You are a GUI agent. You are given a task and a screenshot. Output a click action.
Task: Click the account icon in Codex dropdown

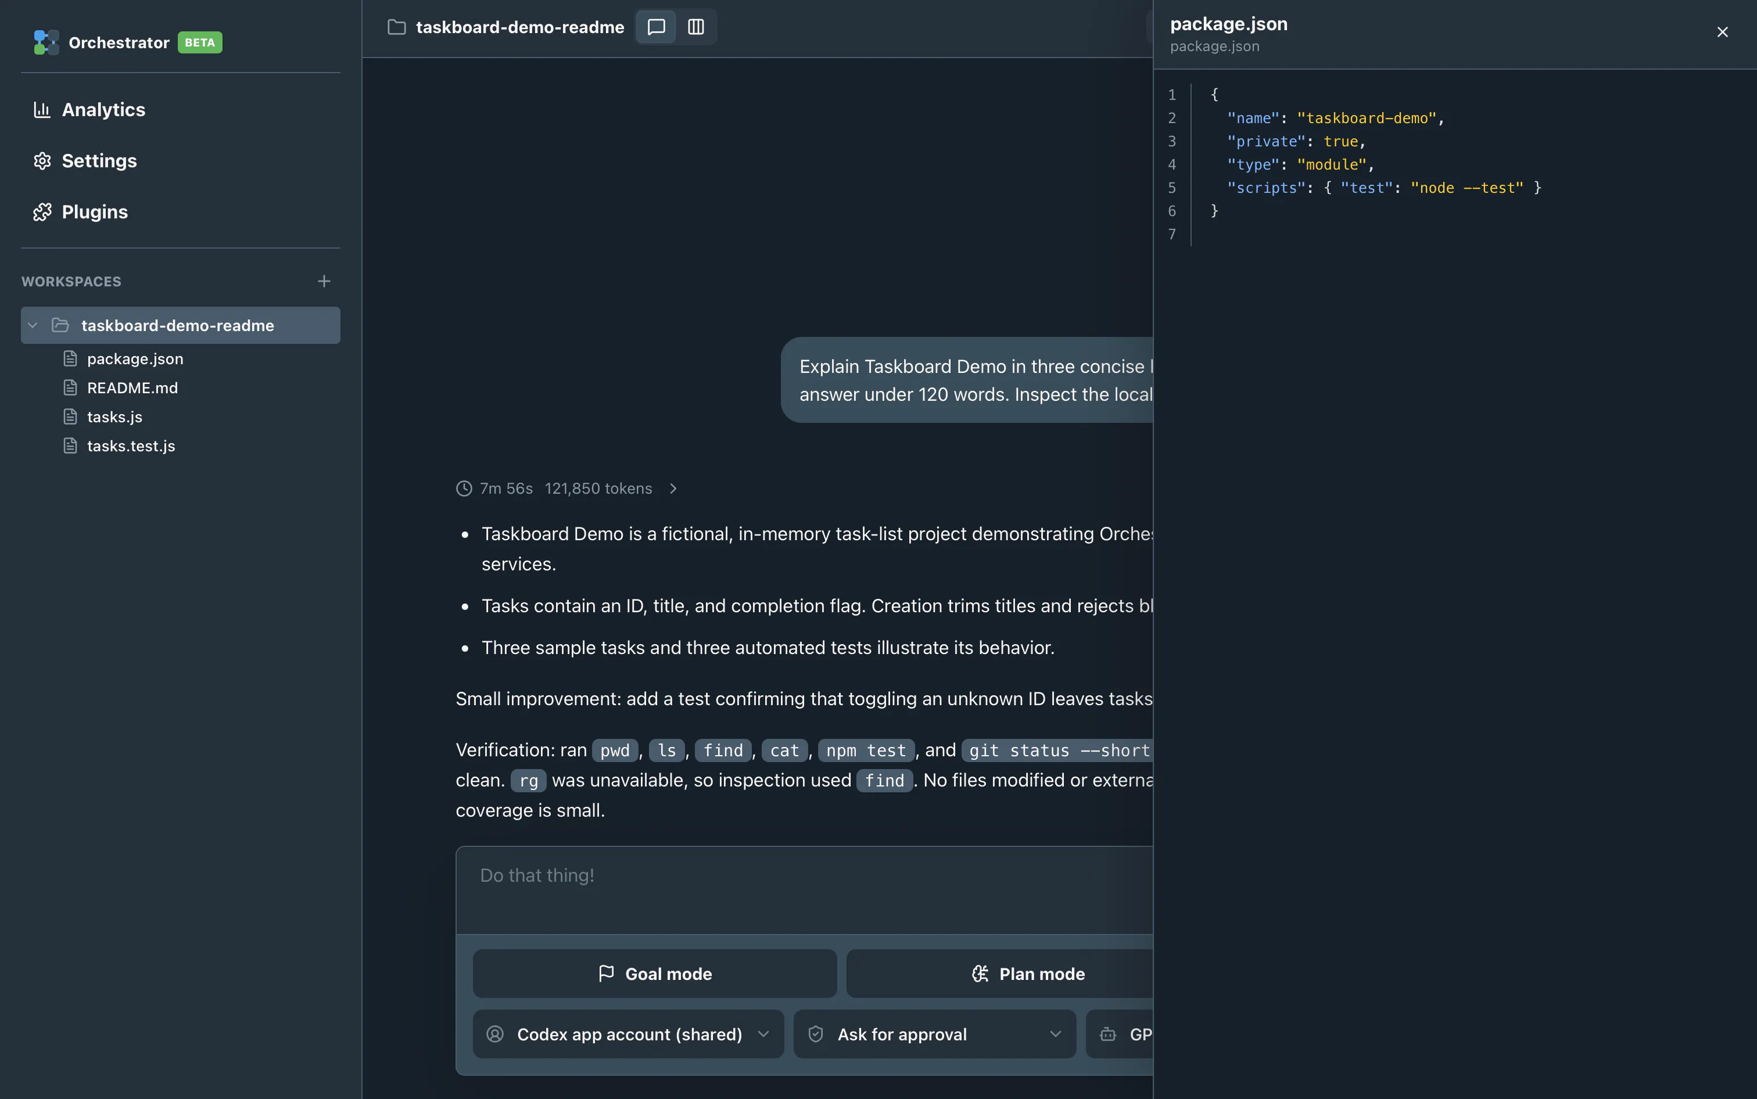pos(495,1035)
